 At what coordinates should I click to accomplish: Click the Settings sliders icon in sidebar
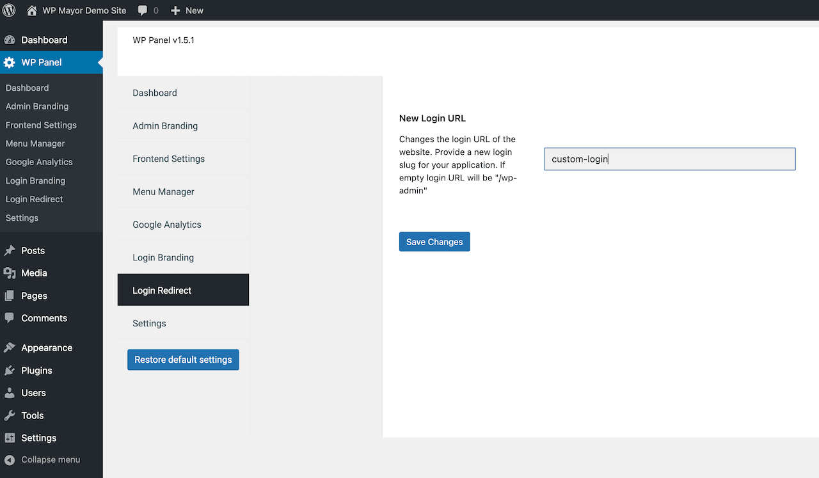point(10,438)
